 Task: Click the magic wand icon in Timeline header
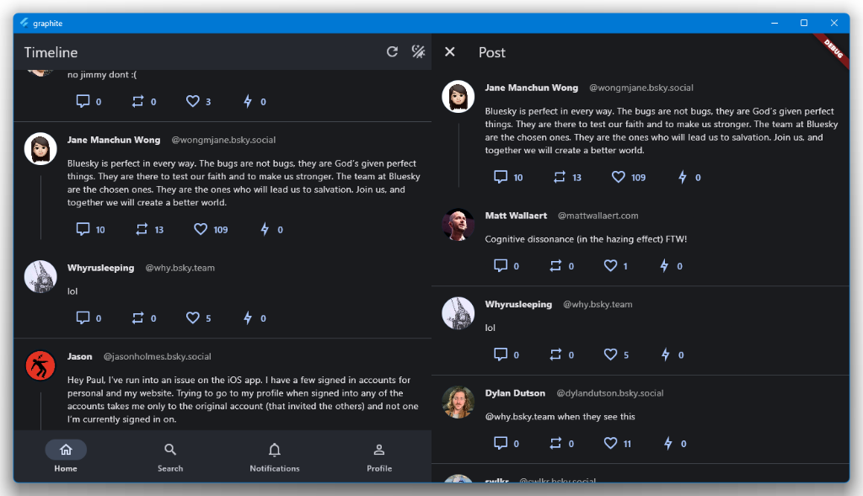click(418, 51)
